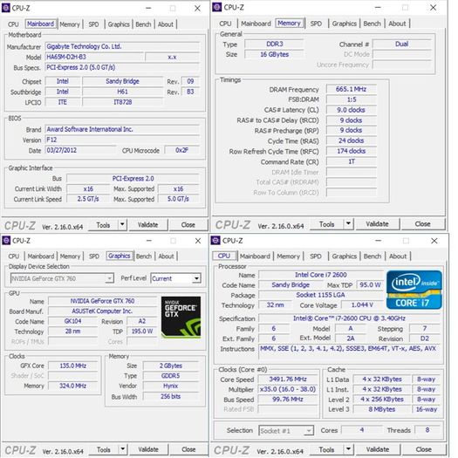Open SPD tab in CPU window

[x=316, y=256]
